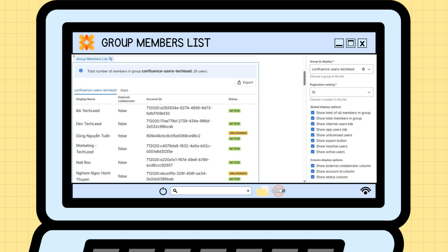Click the orange app logo in title bar
Image resolution: width=448 pixels, height=252 pixels.
coord(86,42)
